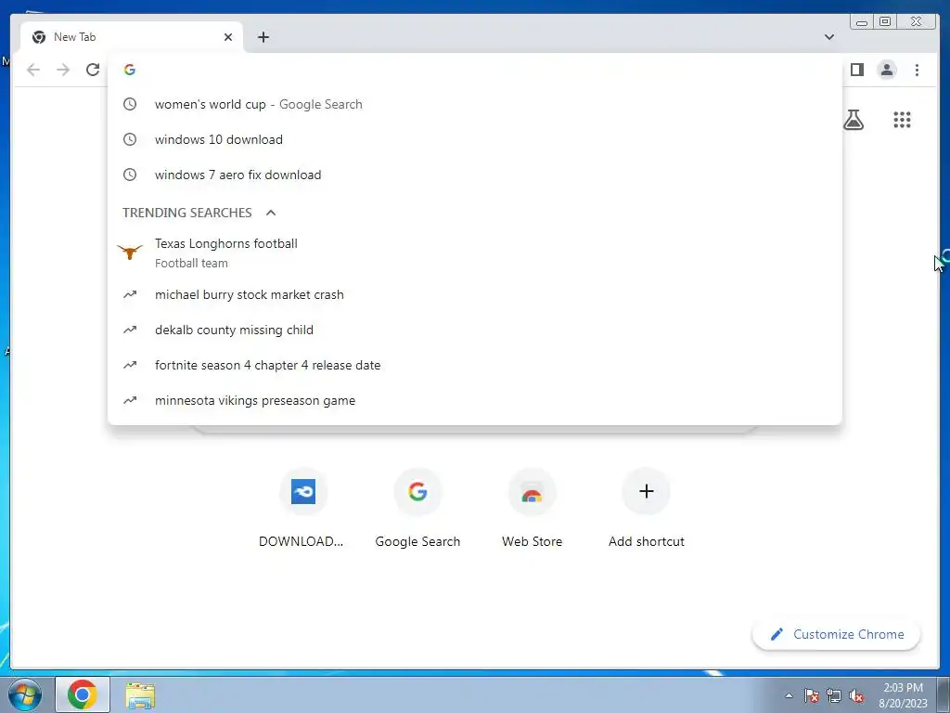Open the taskbar clock and date
Image resolution: width=950 pixels, height=713 pixels.
click(903, 695)
